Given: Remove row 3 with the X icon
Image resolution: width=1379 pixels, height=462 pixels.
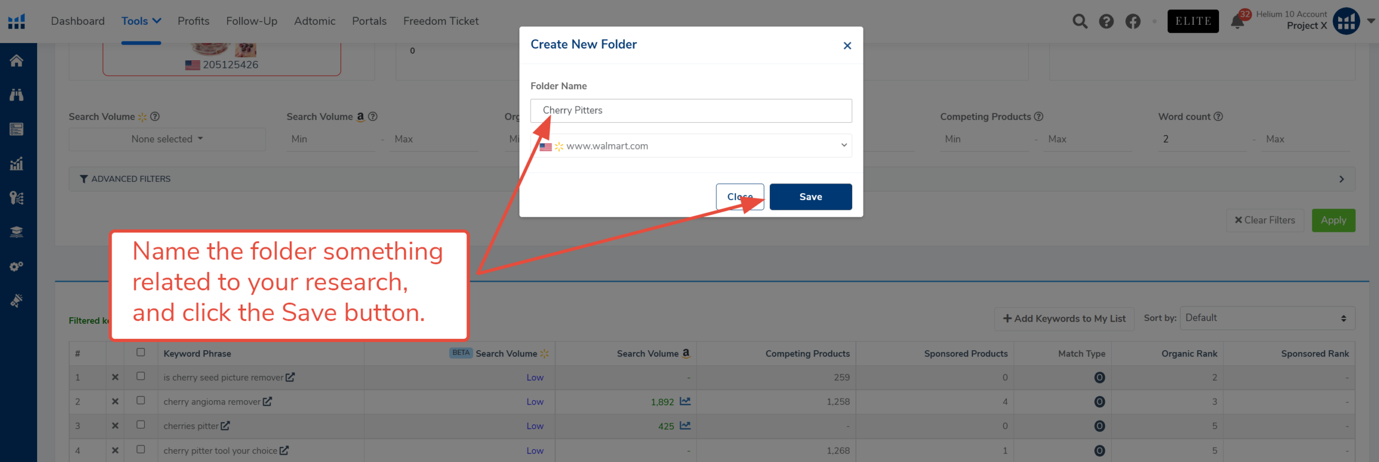Looking at the screenshot, I should point(115,425).
